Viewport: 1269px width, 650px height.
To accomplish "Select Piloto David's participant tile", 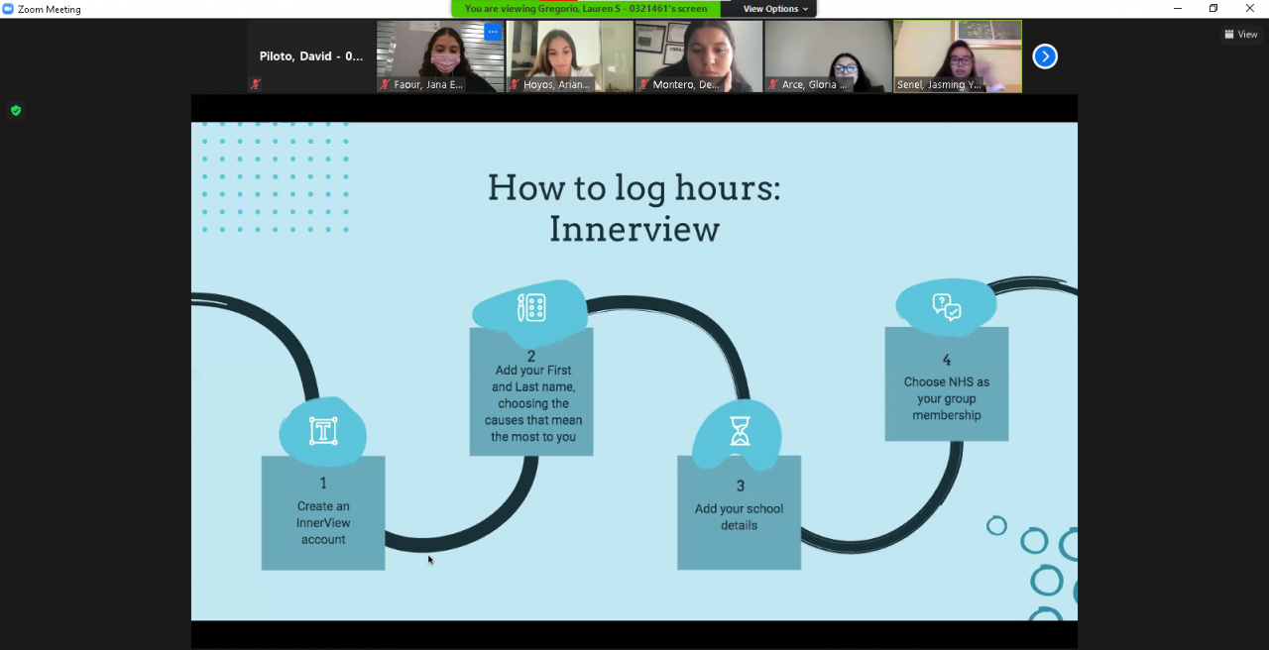I will (x=311, y=56).
